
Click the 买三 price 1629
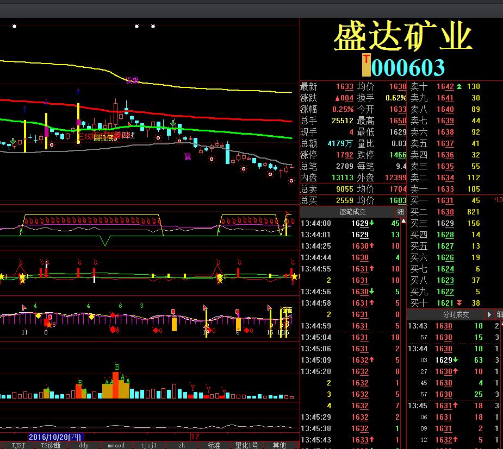(445, 223)
